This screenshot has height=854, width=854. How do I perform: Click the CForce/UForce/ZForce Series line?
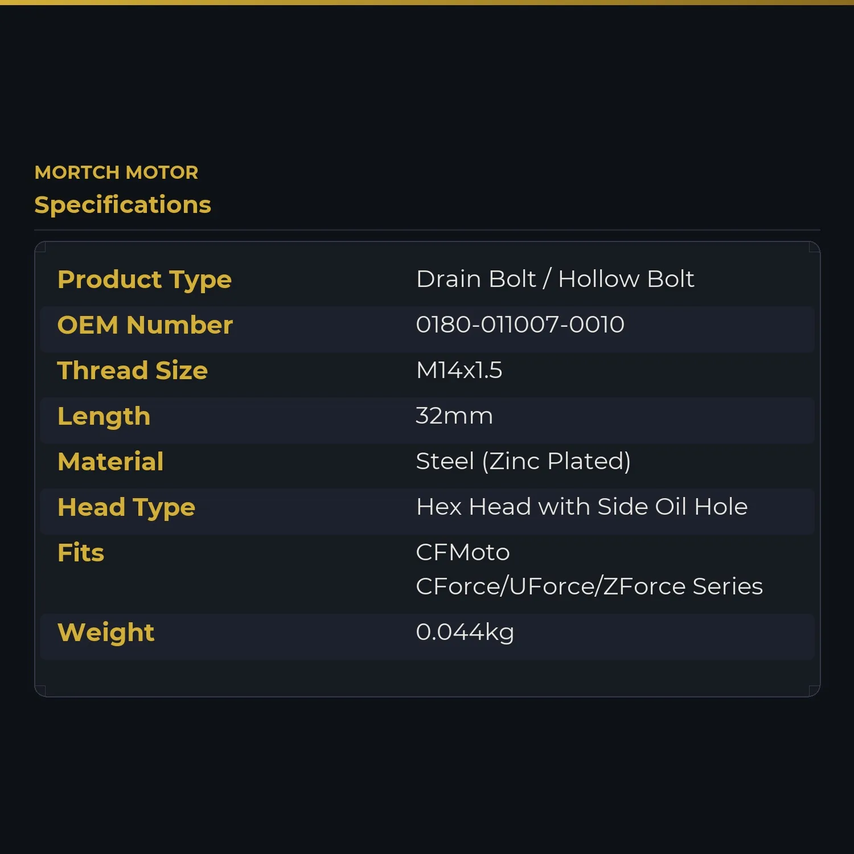[x=589, y=586]
